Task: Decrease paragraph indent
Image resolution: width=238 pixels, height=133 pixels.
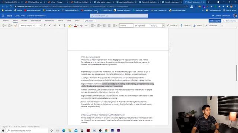Action: (104, 25)
